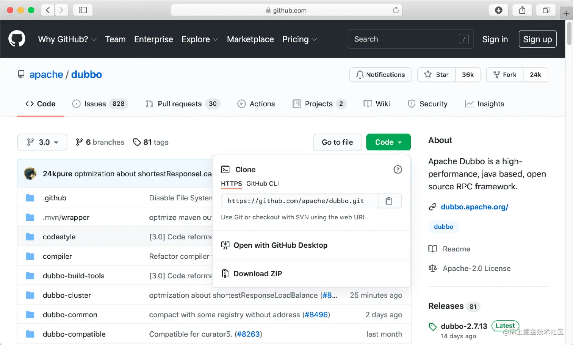Click the 36k stargazers count
Image resolution: width=573 pixels, height=345 pixels.
(x=468, y=75)
